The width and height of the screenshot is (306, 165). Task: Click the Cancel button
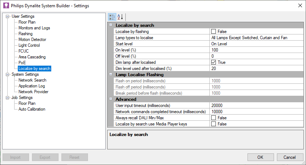pyautogui.click(x=290, y=157)
